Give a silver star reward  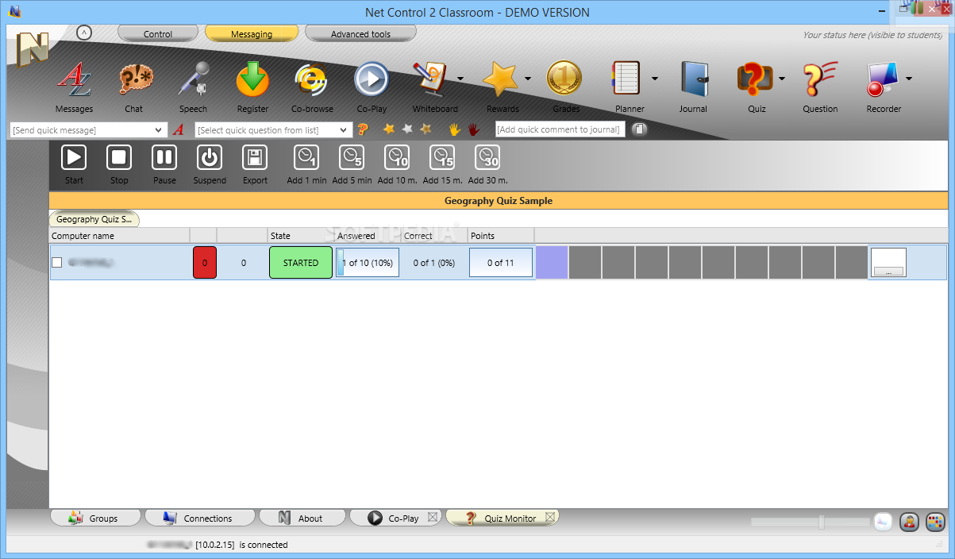tap(407, 129)
